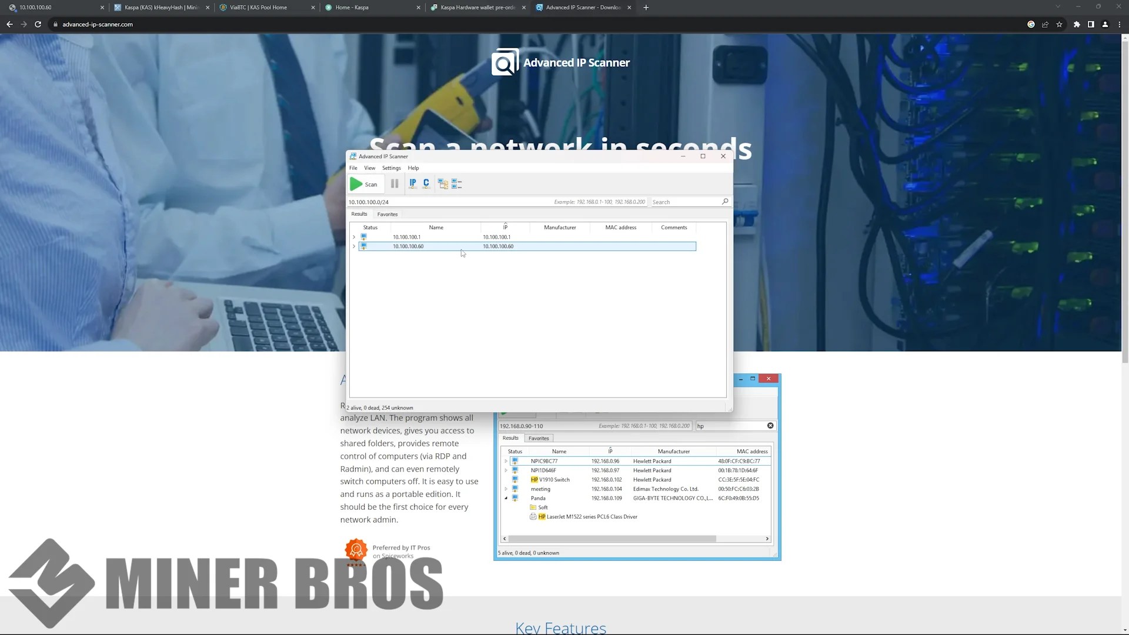The image size is (1129, 635).
Task: Open the Settings menu
Action: click(x=391, y=168)
